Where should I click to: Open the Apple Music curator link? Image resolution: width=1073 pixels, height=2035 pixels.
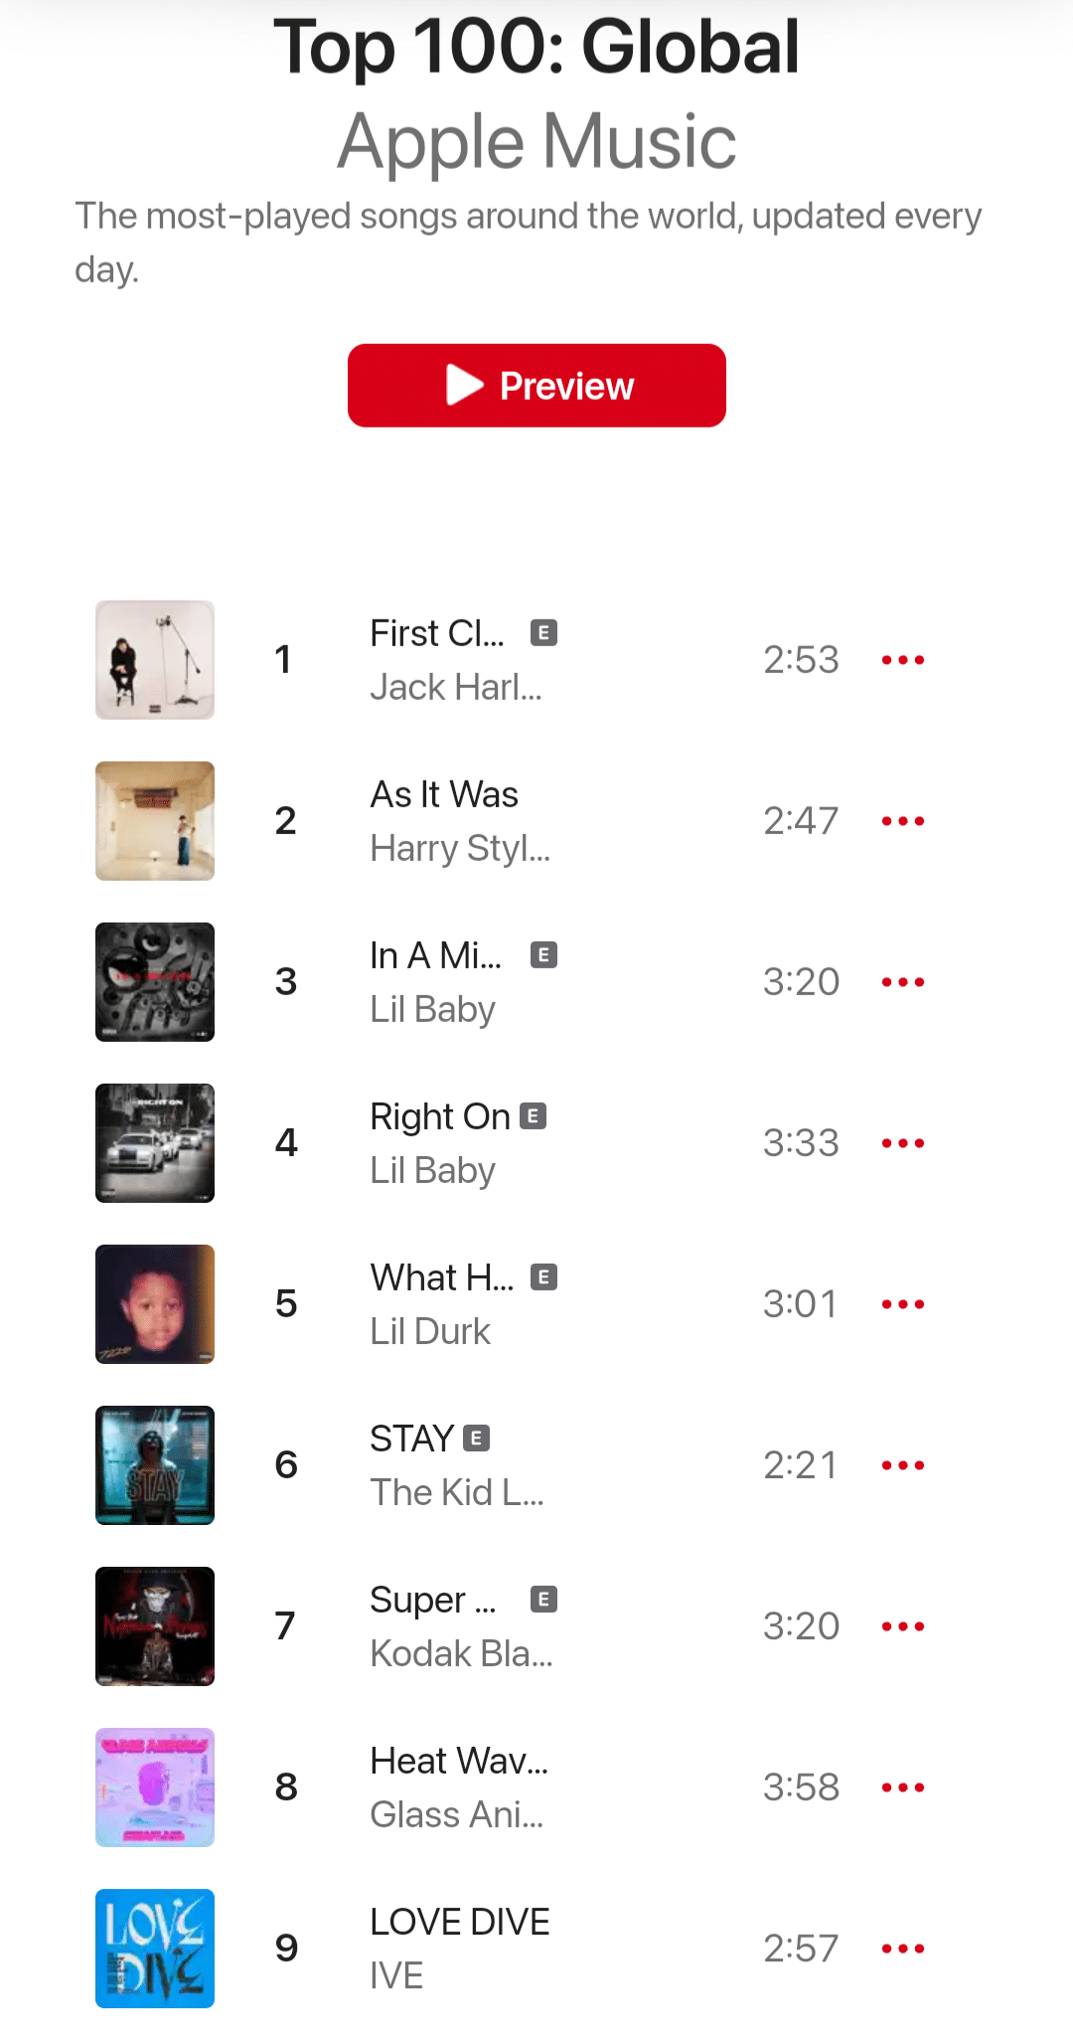[536, 141]
